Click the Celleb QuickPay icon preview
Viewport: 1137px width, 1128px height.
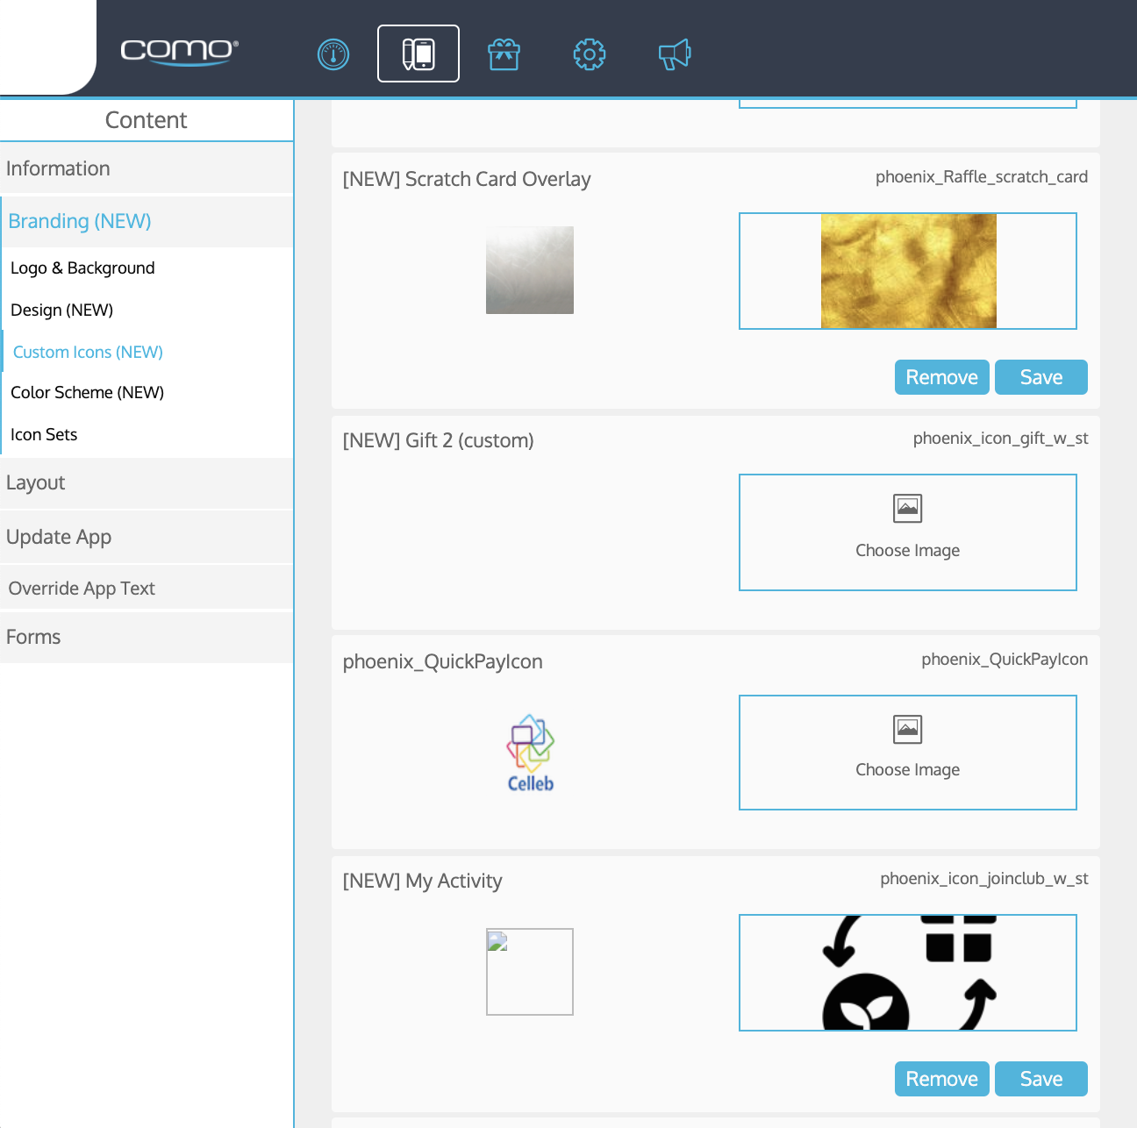(x=530, y=753)
